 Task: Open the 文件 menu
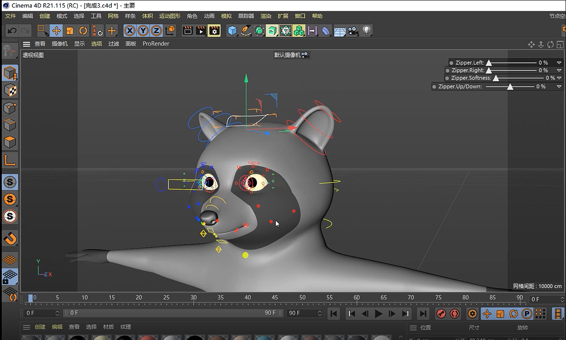(x=10, y=16)
